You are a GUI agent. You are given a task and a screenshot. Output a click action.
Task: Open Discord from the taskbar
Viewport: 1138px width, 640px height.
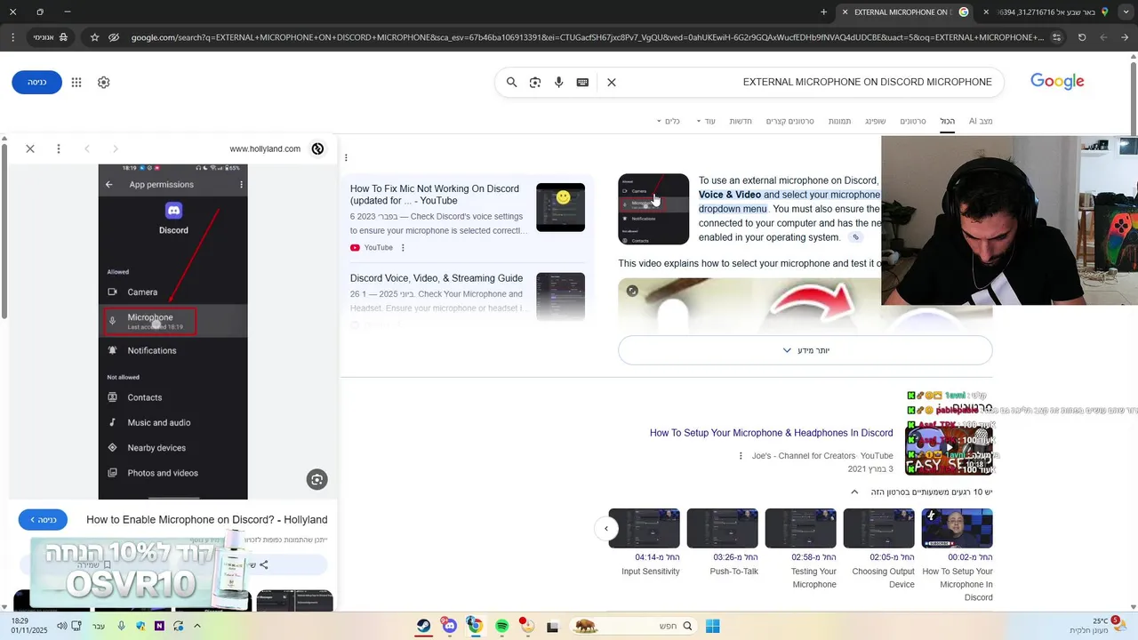point(450,626)
